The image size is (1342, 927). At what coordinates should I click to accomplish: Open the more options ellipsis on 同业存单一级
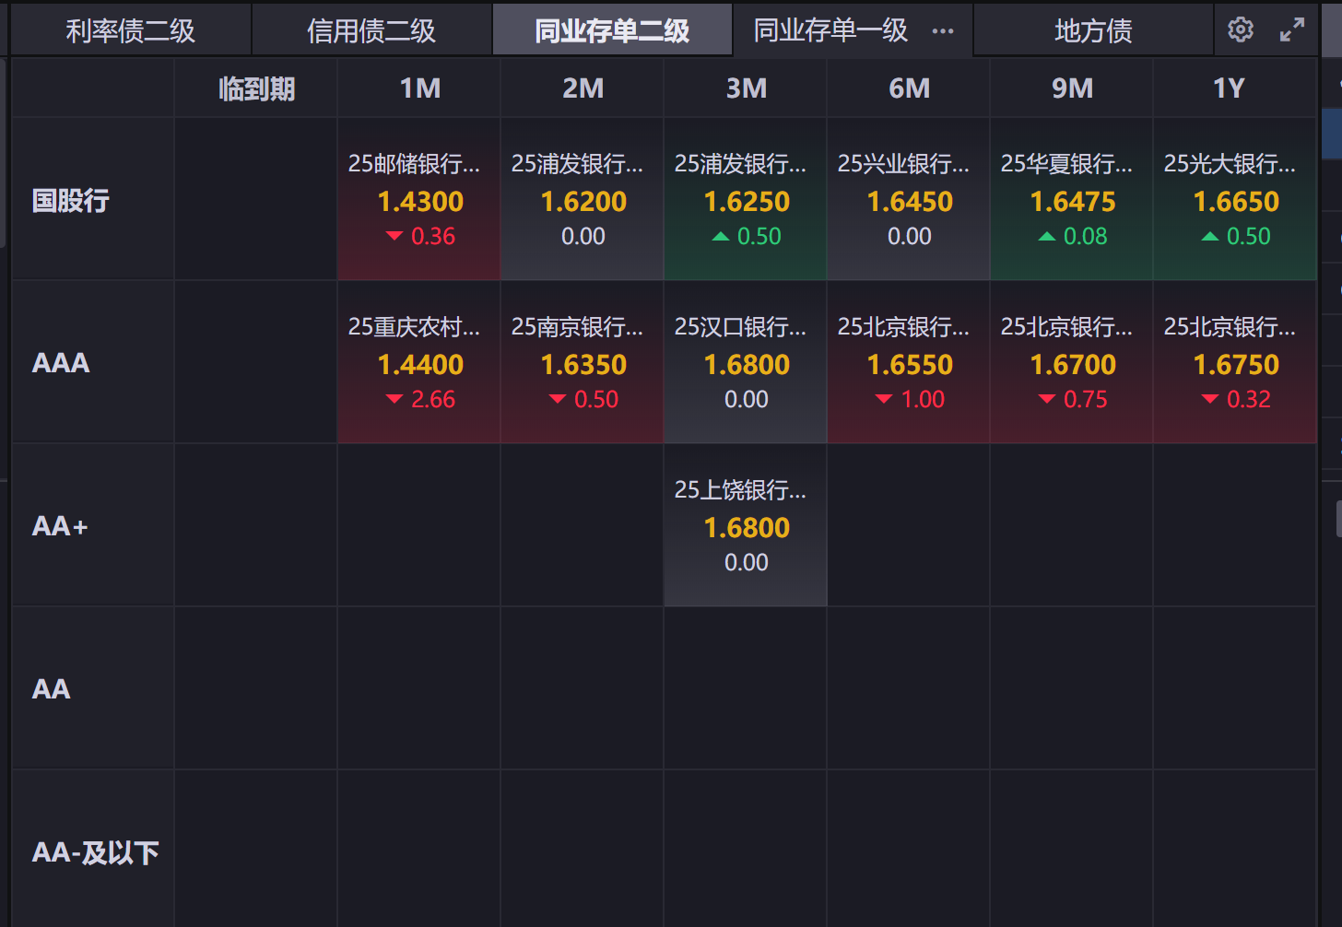pyautogui.click(x=943, y=30)
